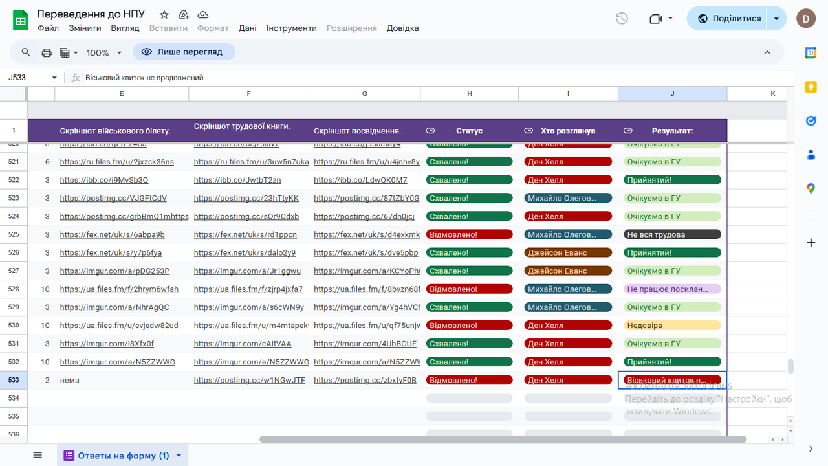The width and height of the screenshot is (828, 466).
Task: Star this spreadsheet document
Action: 164,15
